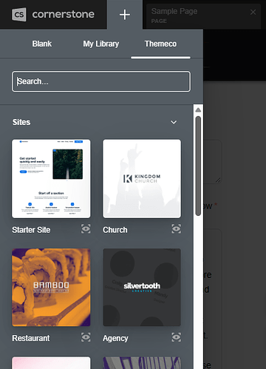Collapse the Sites section chevron
Screen dimensions: 266x369
(174, 122)
